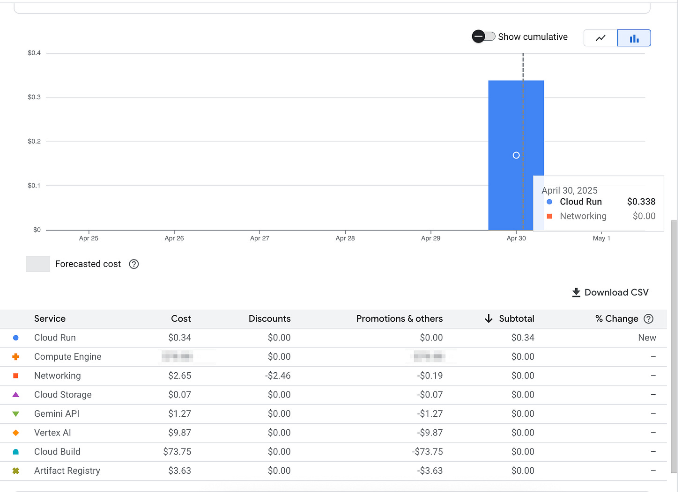The width and height of the screenshot is (682, 492).
Task: Click the Cloud Build cost $73.75
Action: coord(177,452)
